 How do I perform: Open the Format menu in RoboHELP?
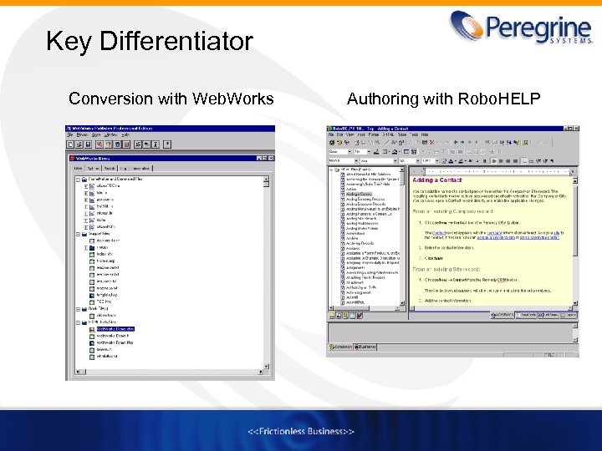pyautogui.click(x=374, y=135)
